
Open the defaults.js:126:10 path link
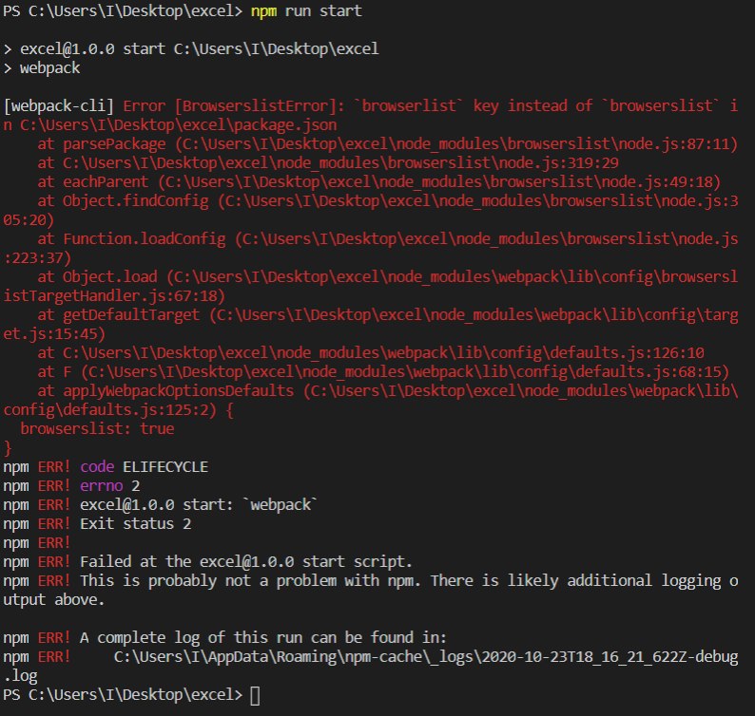[383, 353]
